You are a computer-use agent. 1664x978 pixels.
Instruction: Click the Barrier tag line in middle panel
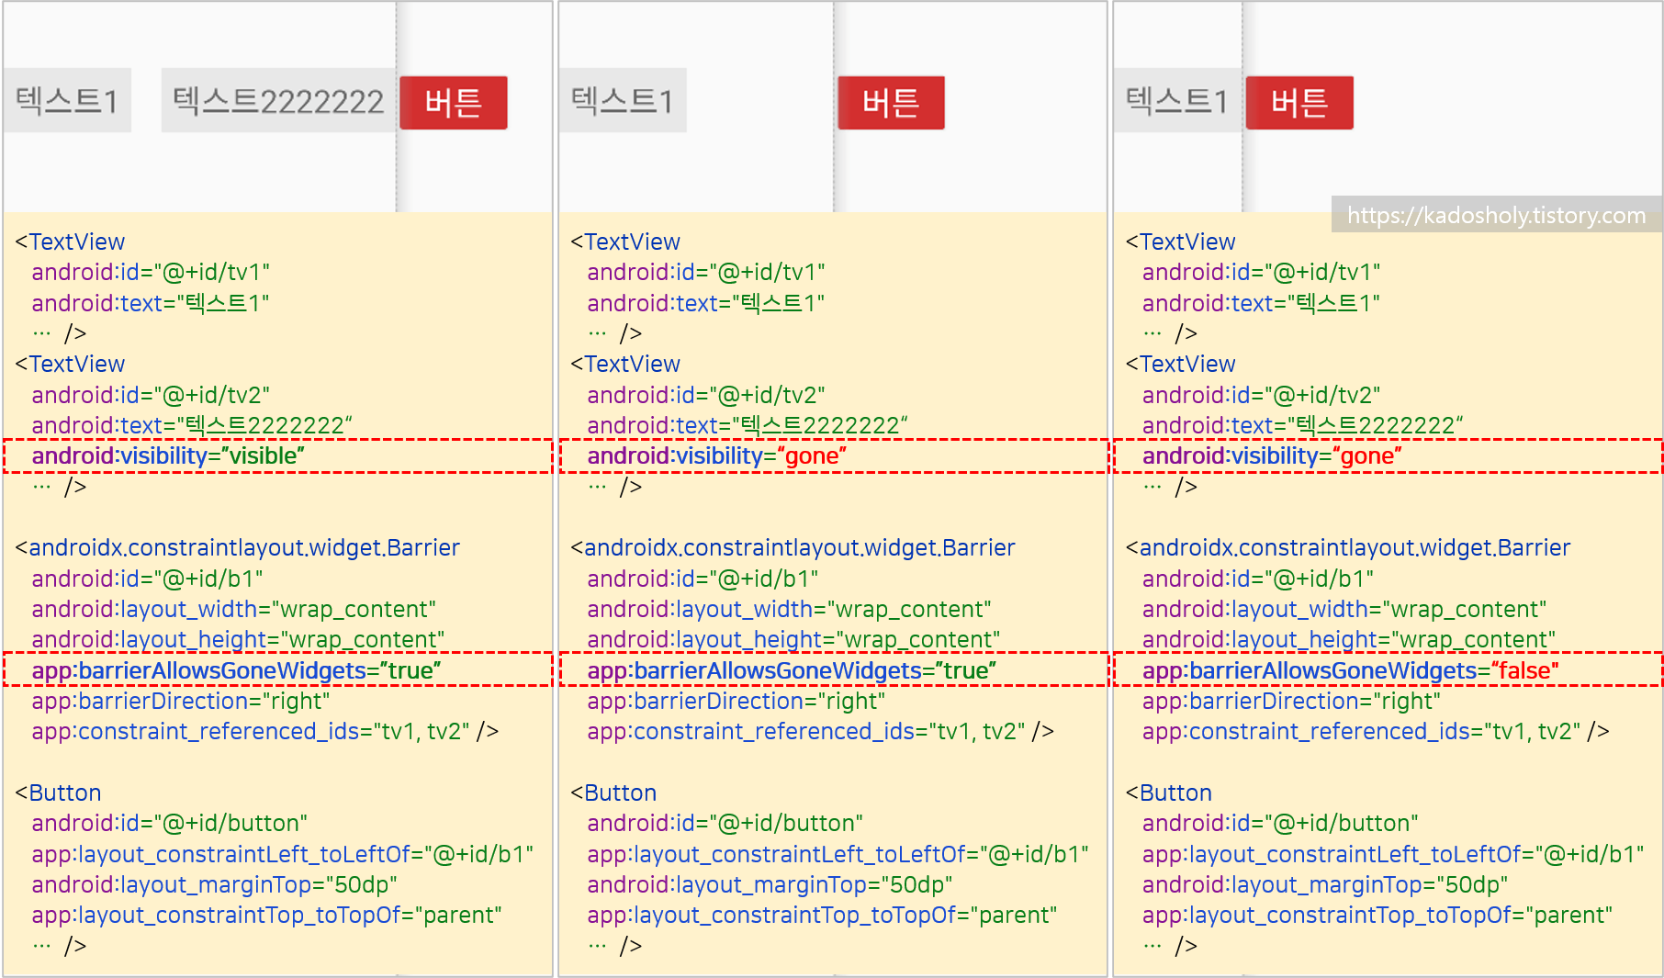(793, 548)
